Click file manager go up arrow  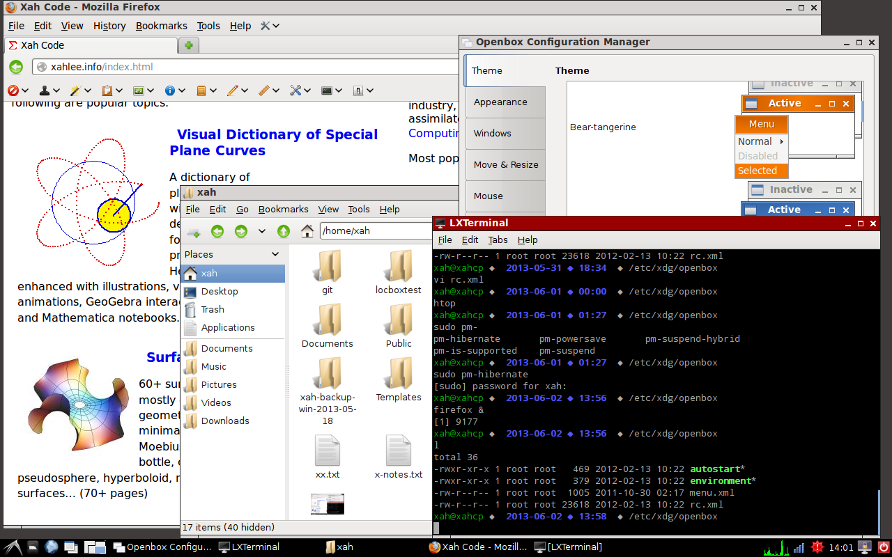tap(283, 231)
